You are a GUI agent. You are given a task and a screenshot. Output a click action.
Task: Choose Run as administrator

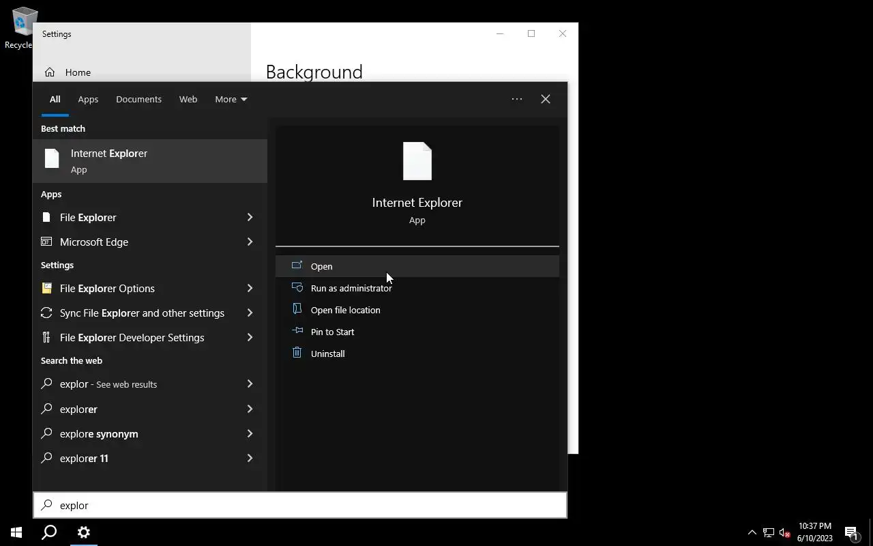[417, 288]
